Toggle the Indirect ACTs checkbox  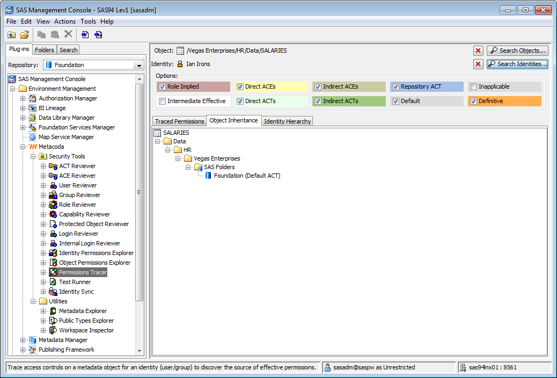pyautogui.click(x=318, y=101)
